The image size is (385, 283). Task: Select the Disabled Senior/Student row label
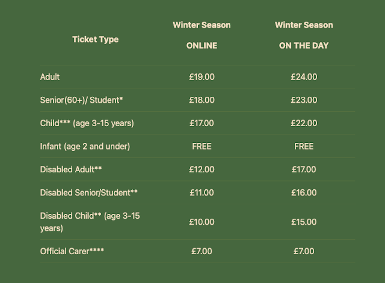click(x=88, y=192)
